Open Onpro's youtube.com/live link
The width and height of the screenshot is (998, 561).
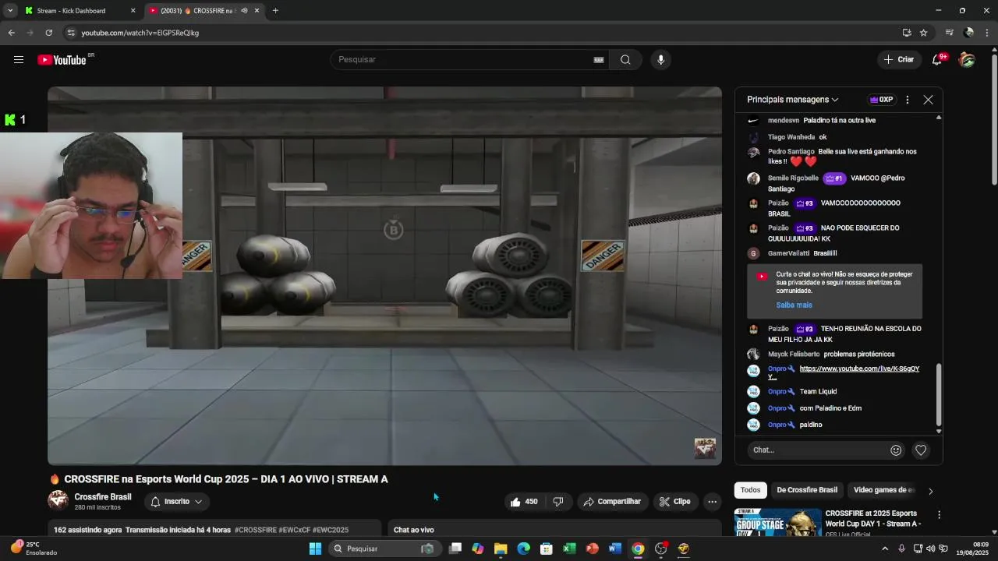pos(859,372)
